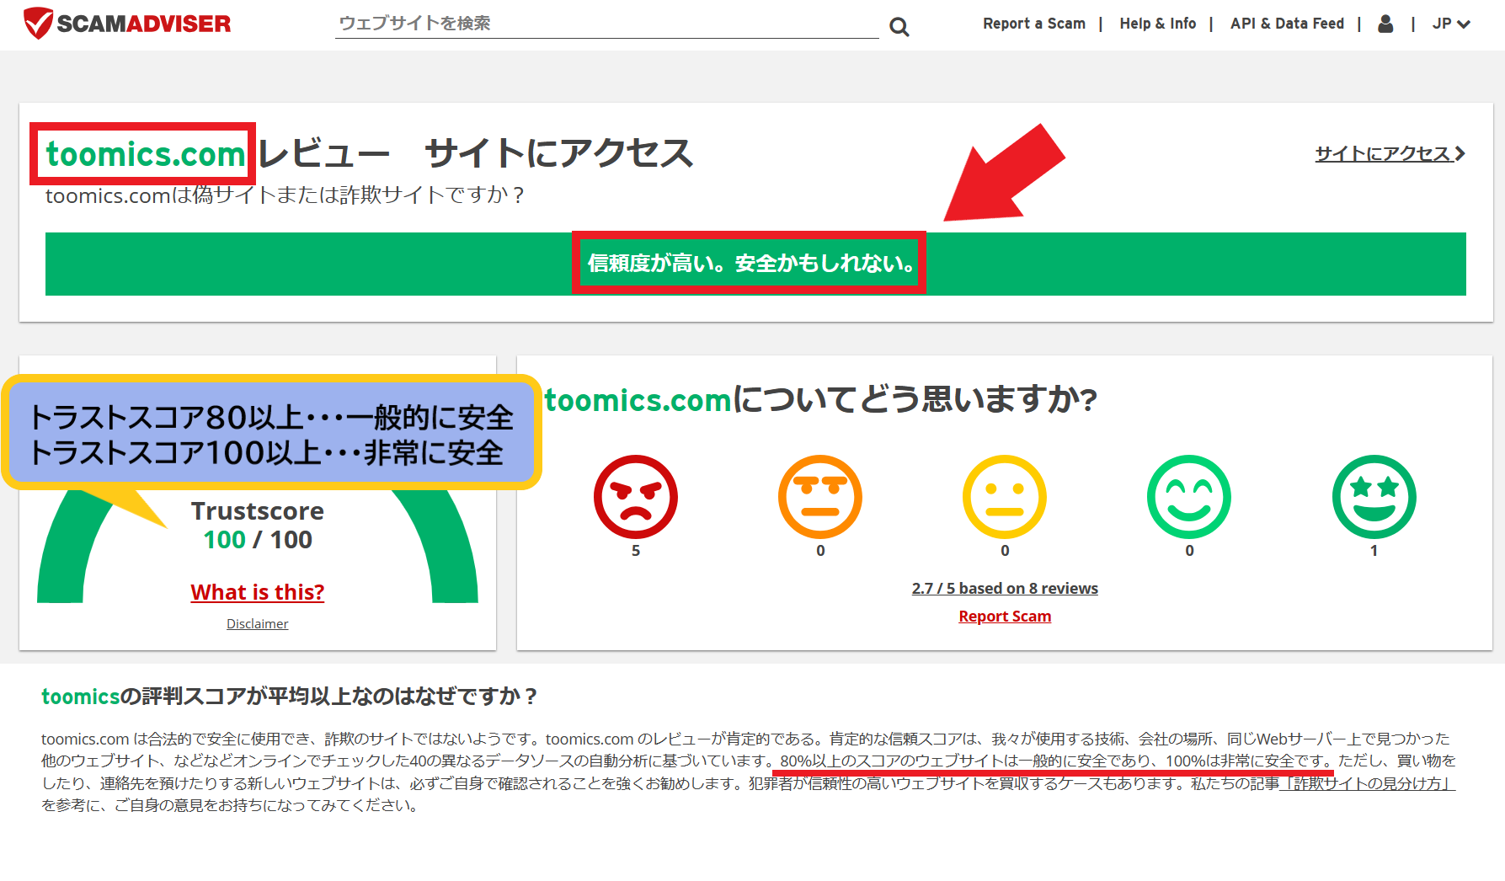This screenshot has width=1505, height=881.
Task: Open the Disclaimer link
Action: [x=258, y=623]
